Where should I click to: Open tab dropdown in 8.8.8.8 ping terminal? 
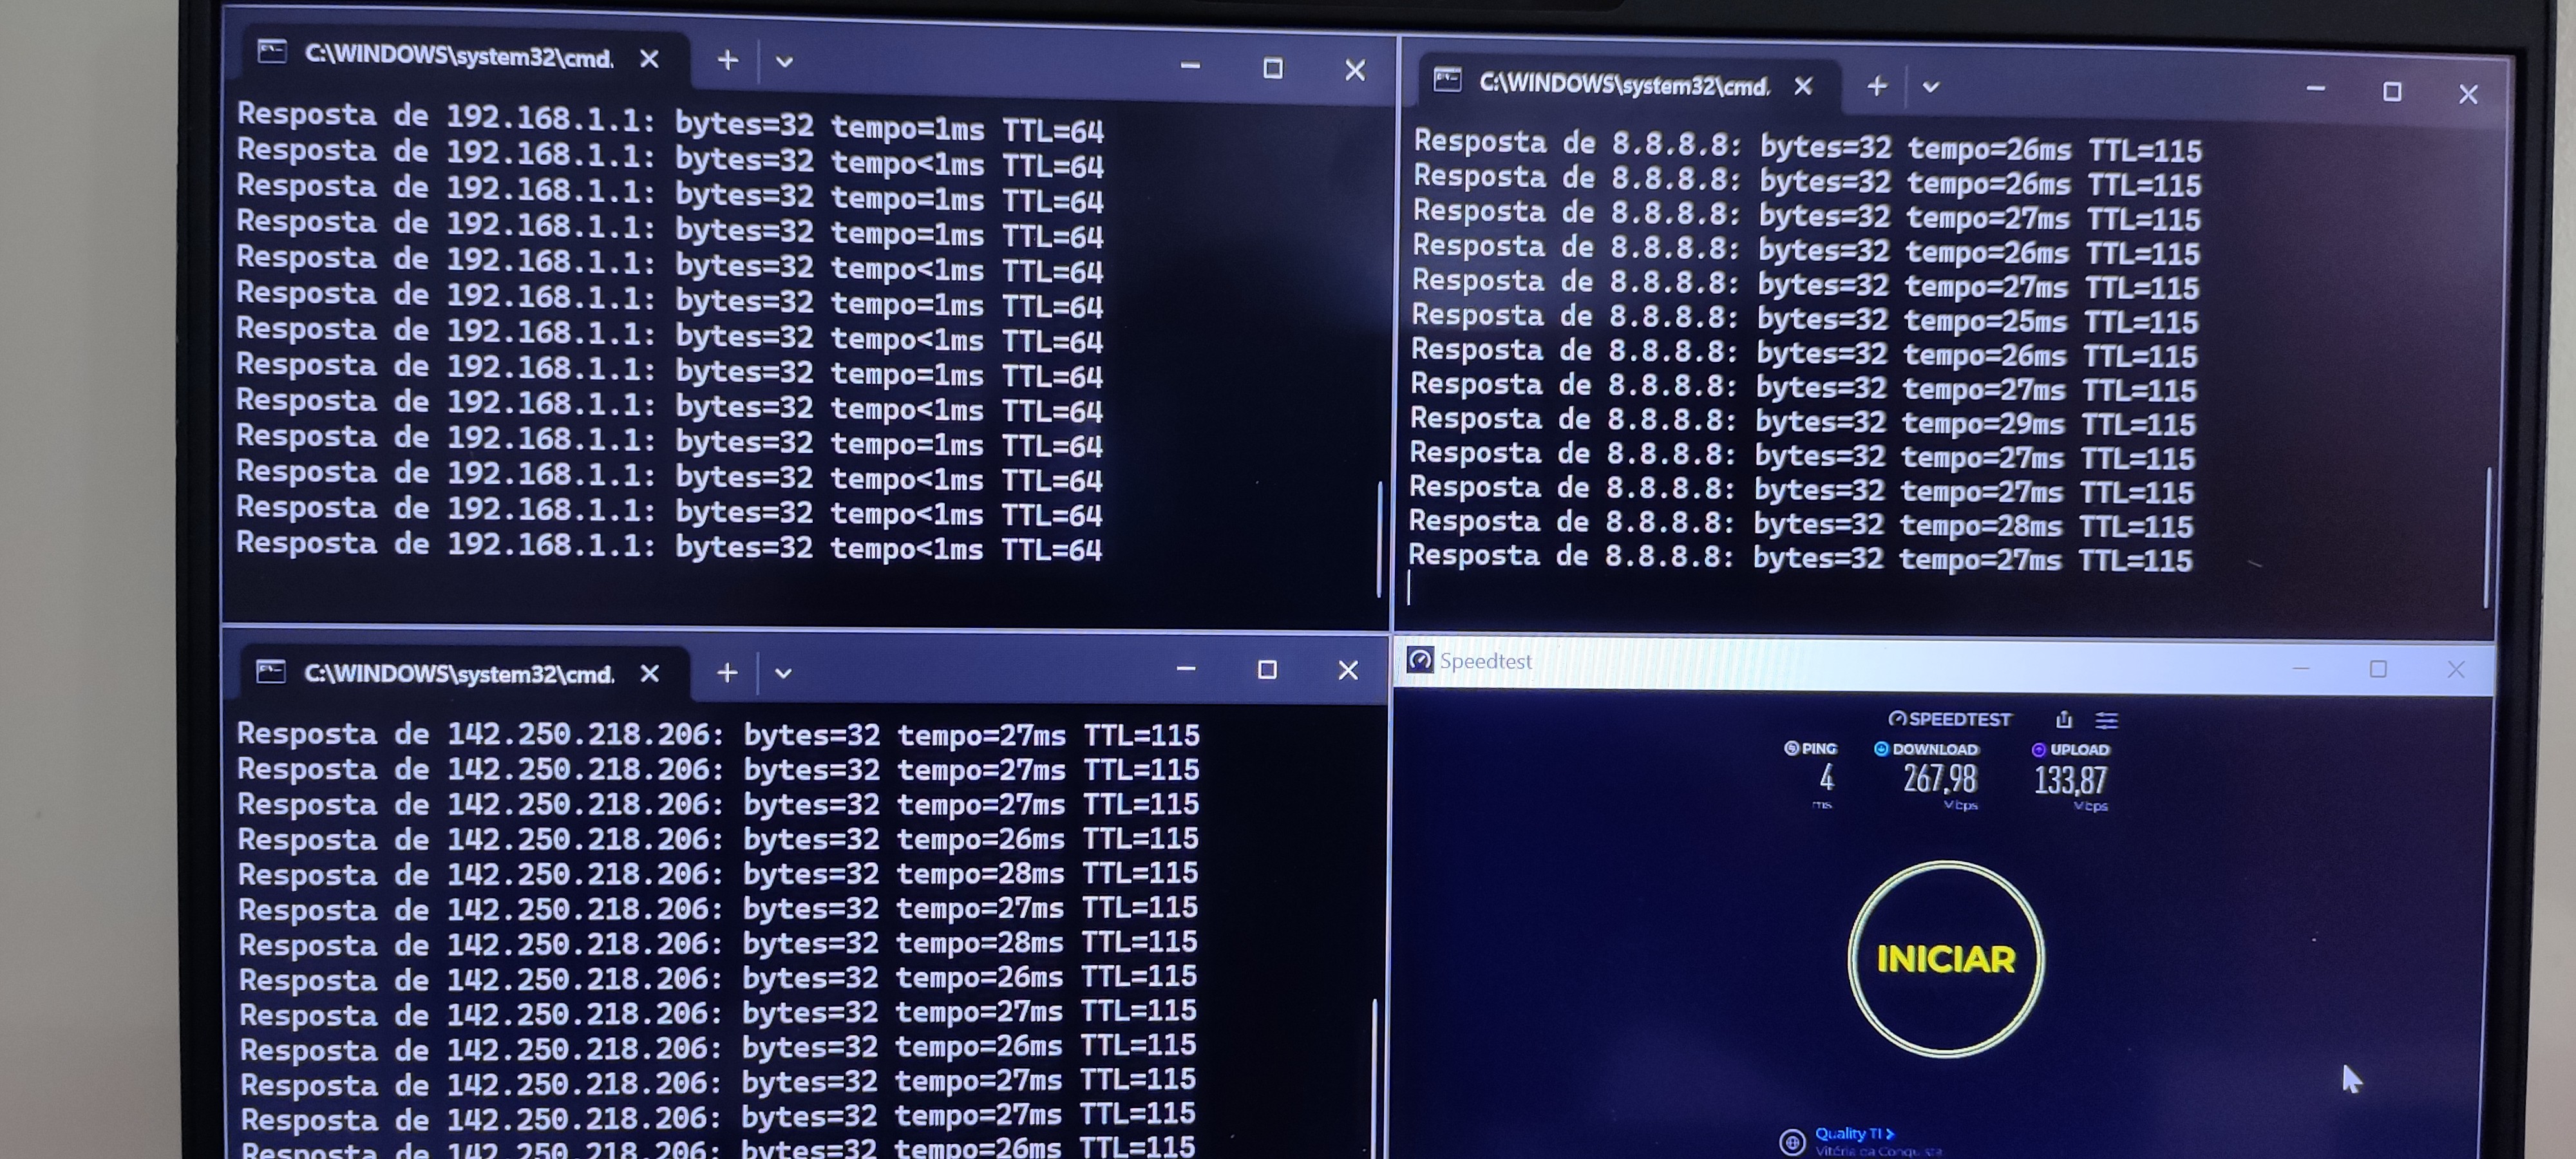point(1930,88)
